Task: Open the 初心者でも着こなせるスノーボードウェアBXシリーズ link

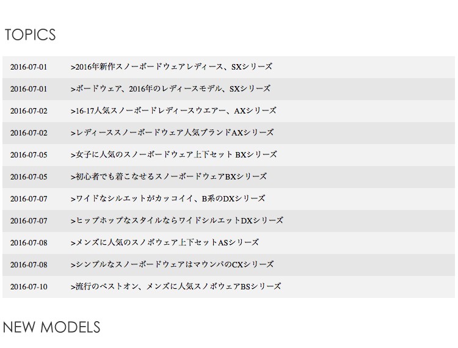Action: pyautogui.click(x=169, y=176)
